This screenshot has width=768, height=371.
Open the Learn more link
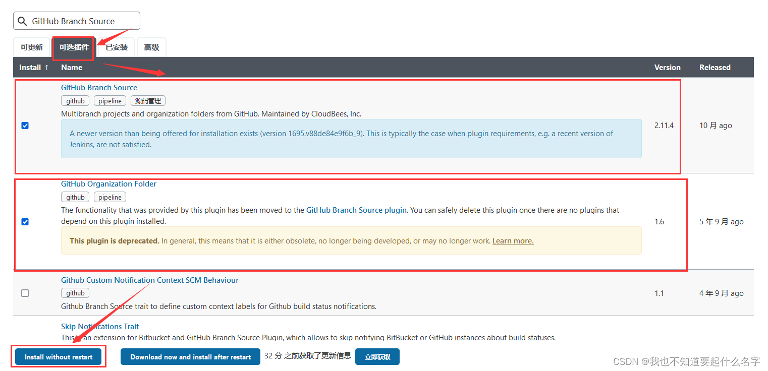pos(513,241)
